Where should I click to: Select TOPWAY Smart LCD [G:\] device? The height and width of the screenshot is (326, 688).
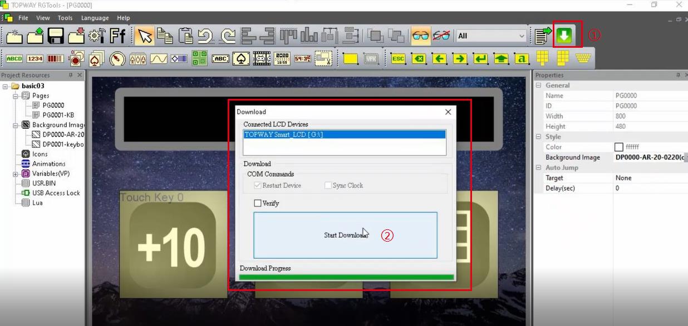pos(345,135)
